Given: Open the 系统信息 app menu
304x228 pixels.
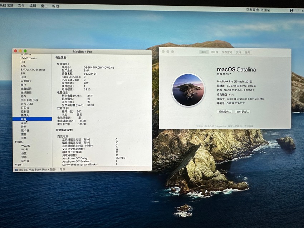Looking at the screenshot, I should click(6, 5).
